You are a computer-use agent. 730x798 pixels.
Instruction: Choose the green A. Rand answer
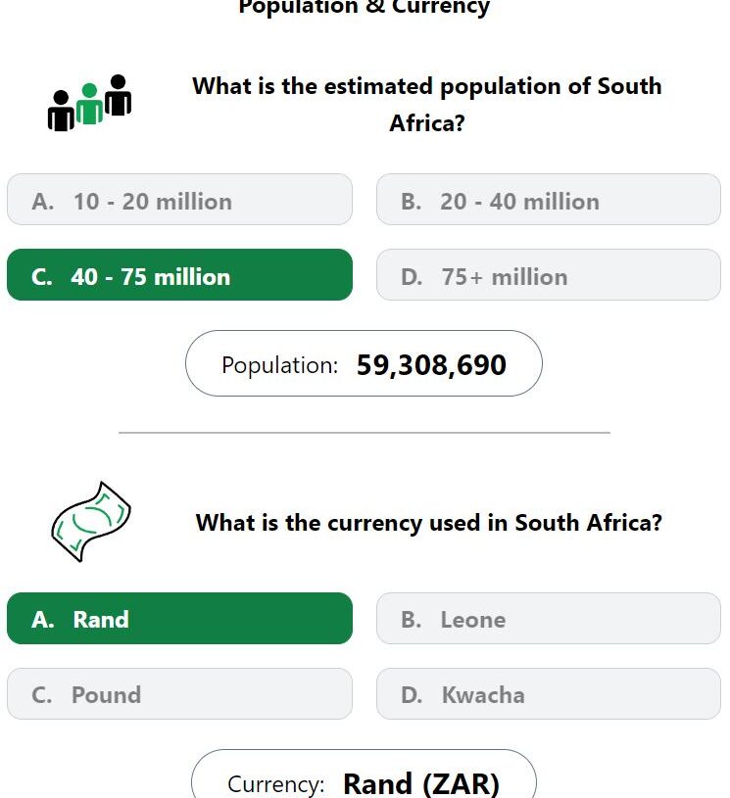(179, 619)
